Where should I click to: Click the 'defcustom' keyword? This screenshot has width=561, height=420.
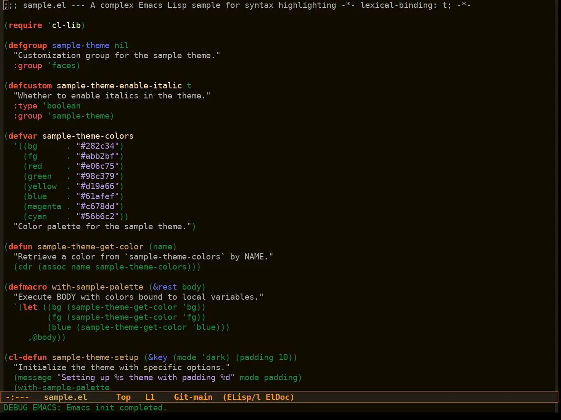coord(30,86)
